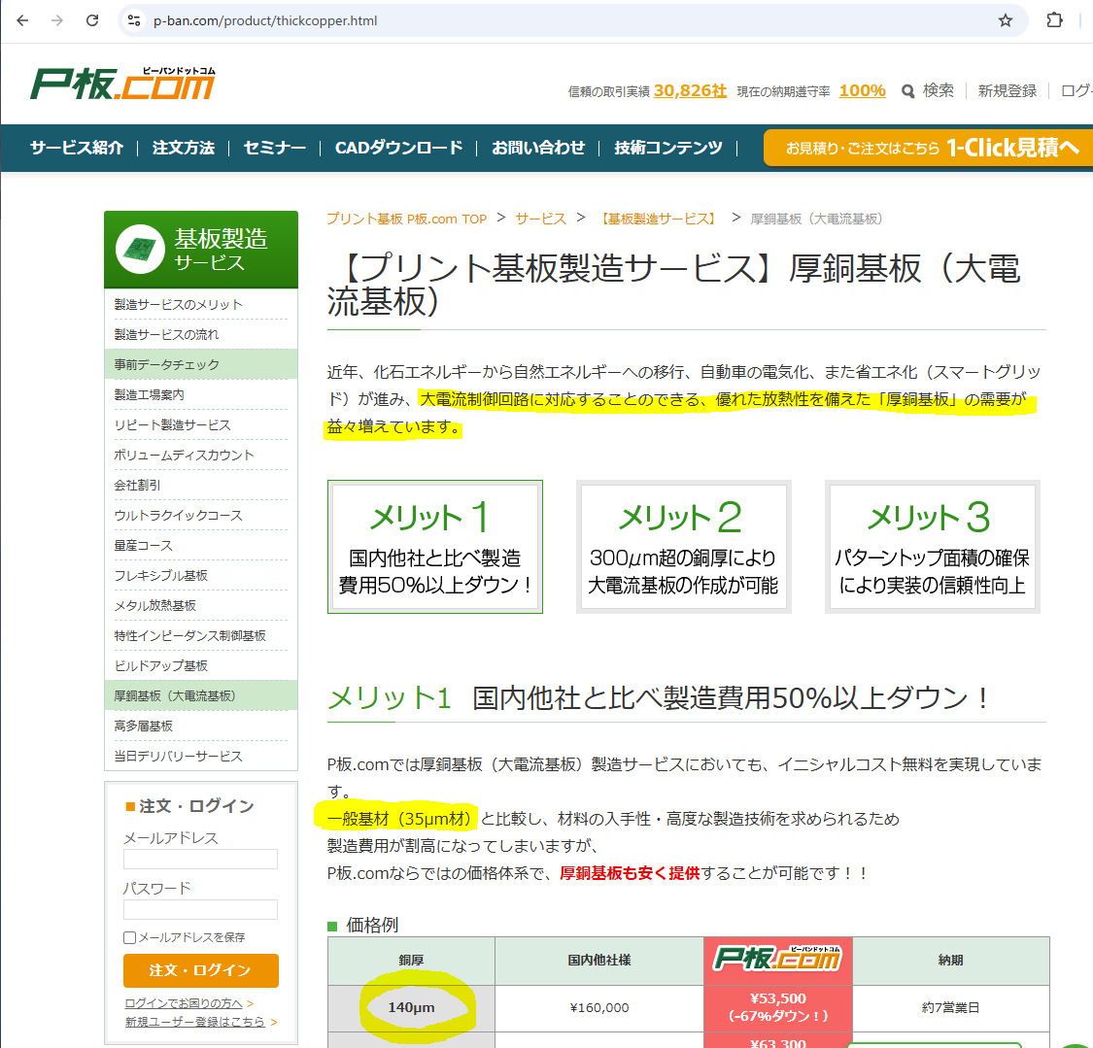This screenshot has height=1048, width=1093.
Task: Open the 技術コンテンツ navigation menu
Action: pos(668,148)
